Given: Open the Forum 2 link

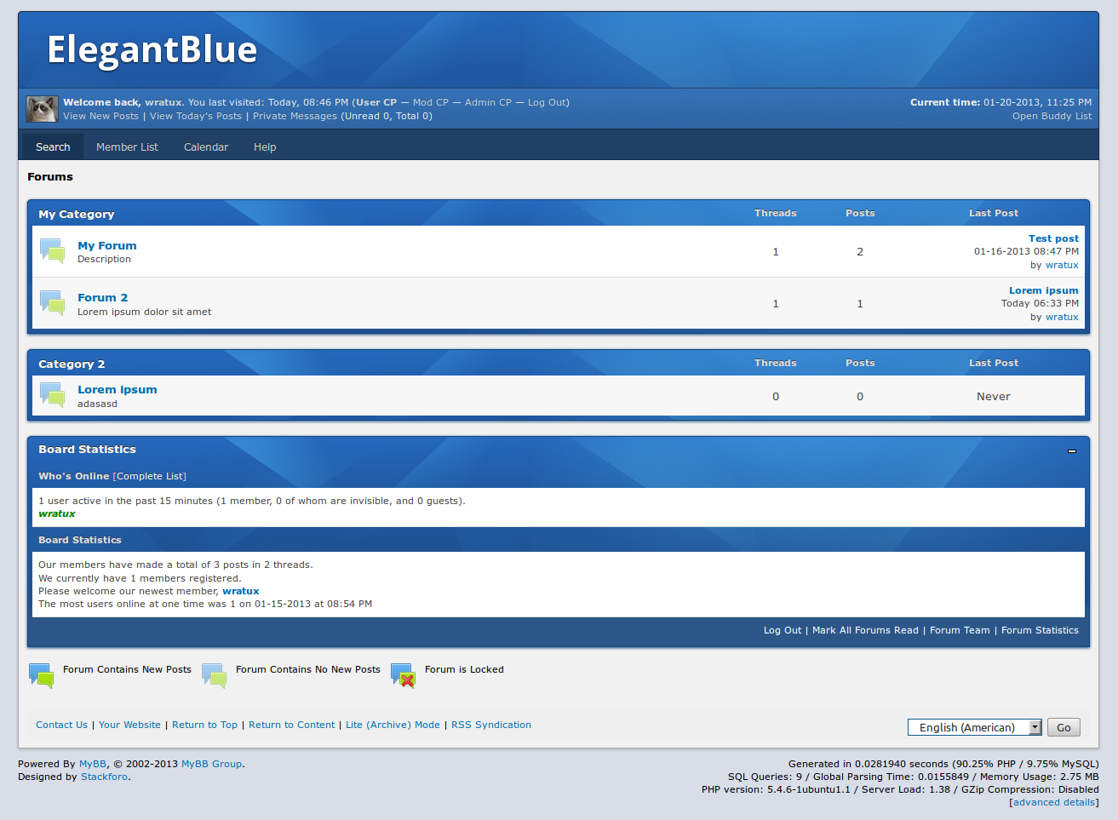Looking at the screenshot, I should tap(103, 298).
